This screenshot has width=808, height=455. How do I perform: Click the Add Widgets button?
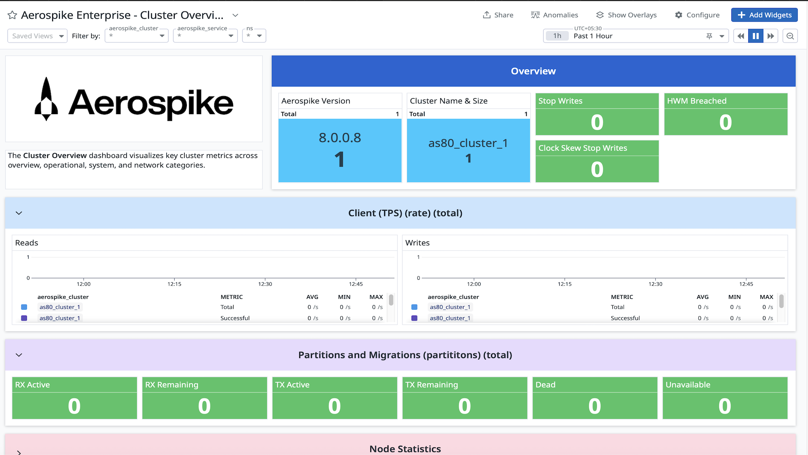[x=764, y=15]
